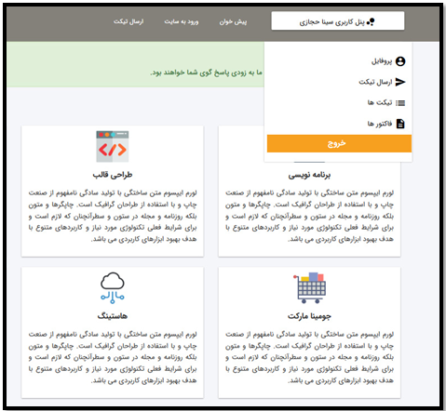Go to پیش خوان in the top nav
This screenshot has width=446, height=411.
click(x=233, y=21)
